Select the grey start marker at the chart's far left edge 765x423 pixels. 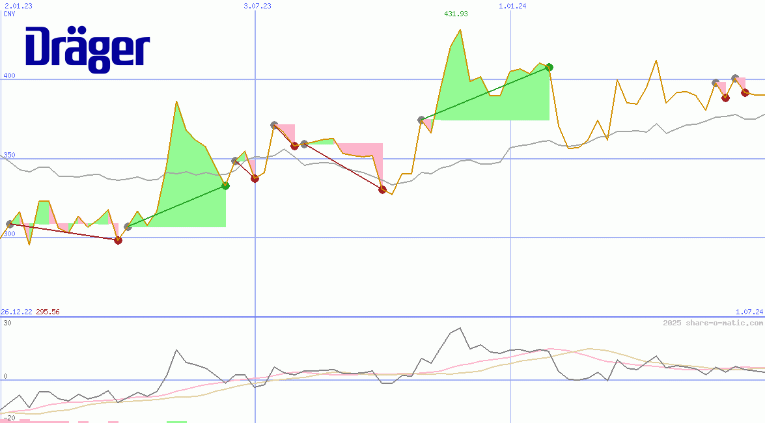pos(9,224)
